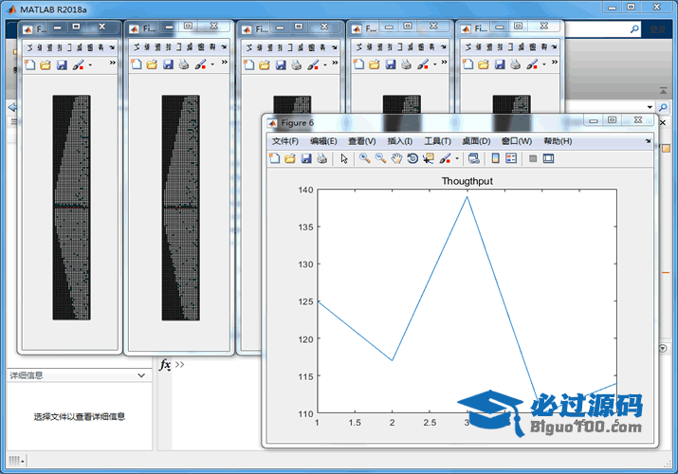
Task: Click the Zoom Out tool in Figure 6
Action: pyautogui.click(x=380, y=158)
